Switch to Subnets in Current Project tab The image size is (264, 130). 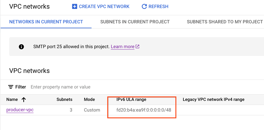pyautogui.click(x=135, y=22)
